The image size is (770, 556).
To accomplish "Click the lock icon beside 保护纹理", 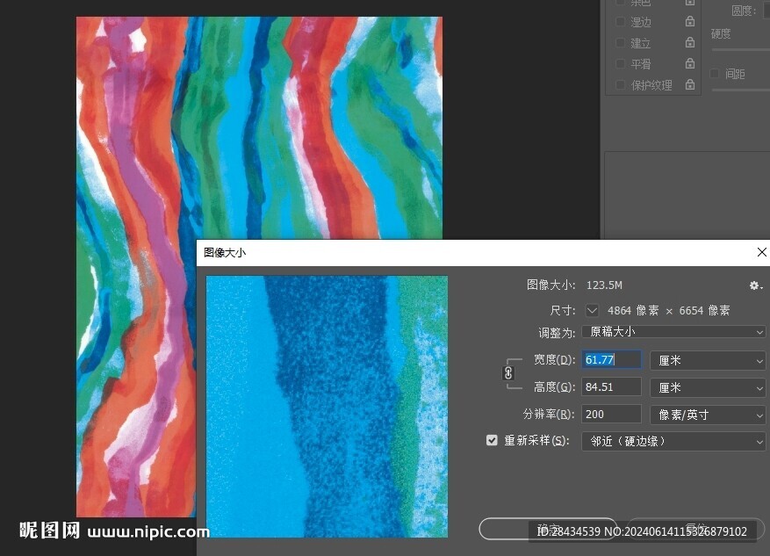I will 690,84.
